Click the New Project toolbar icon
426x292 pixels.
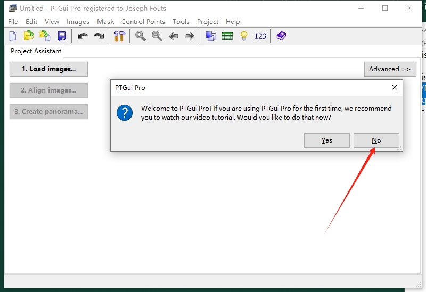click(13, 36)
